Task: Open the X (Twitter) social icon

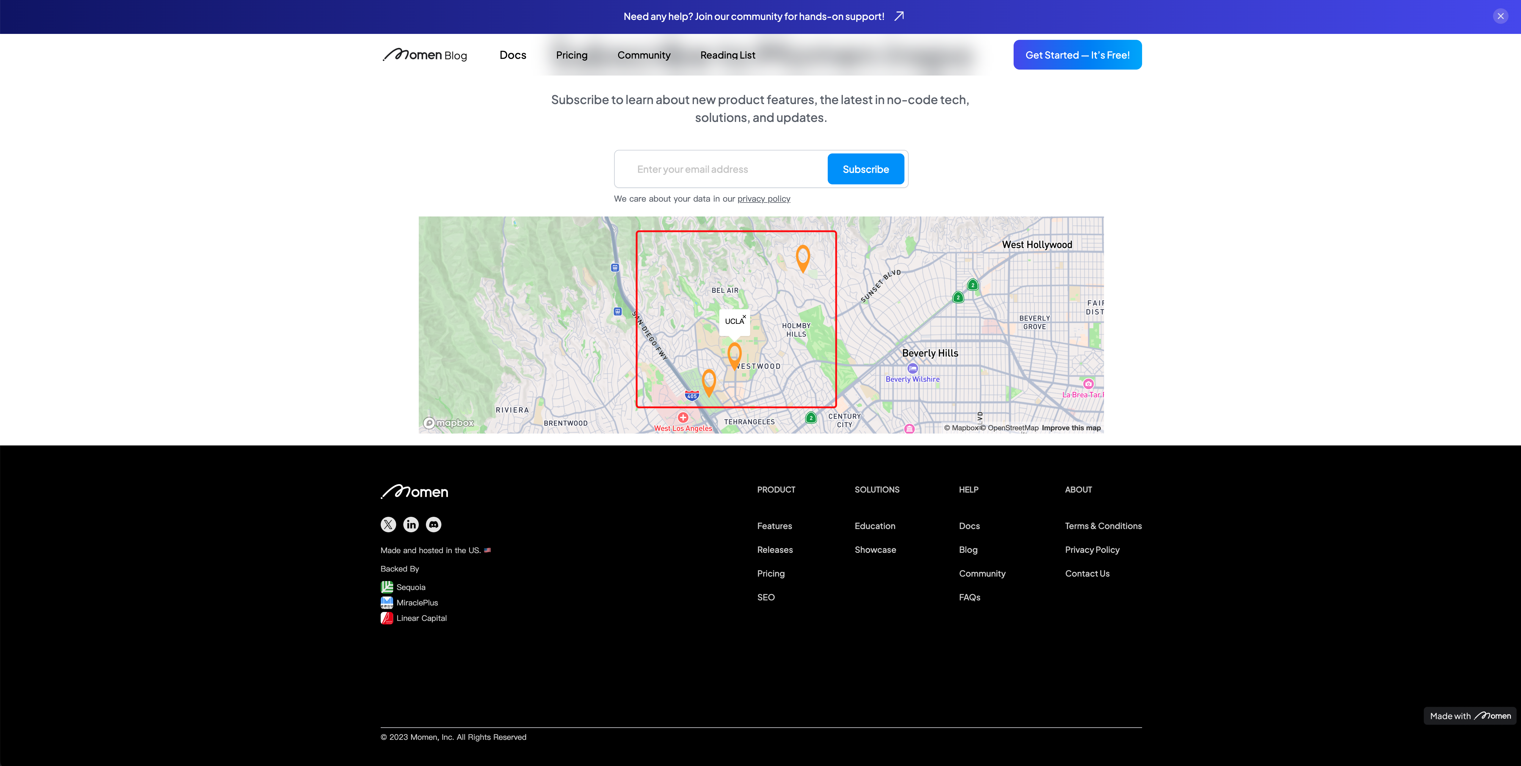Action: point(388,524)
